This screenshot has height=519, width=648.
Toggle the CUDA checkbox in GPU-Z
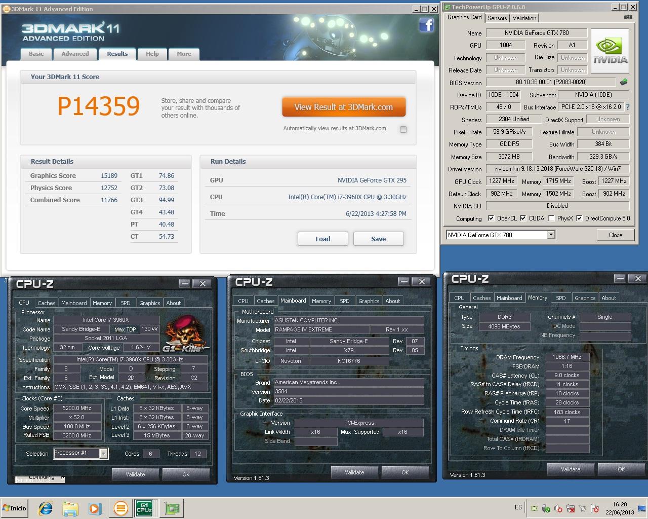(x=523, y=218)
